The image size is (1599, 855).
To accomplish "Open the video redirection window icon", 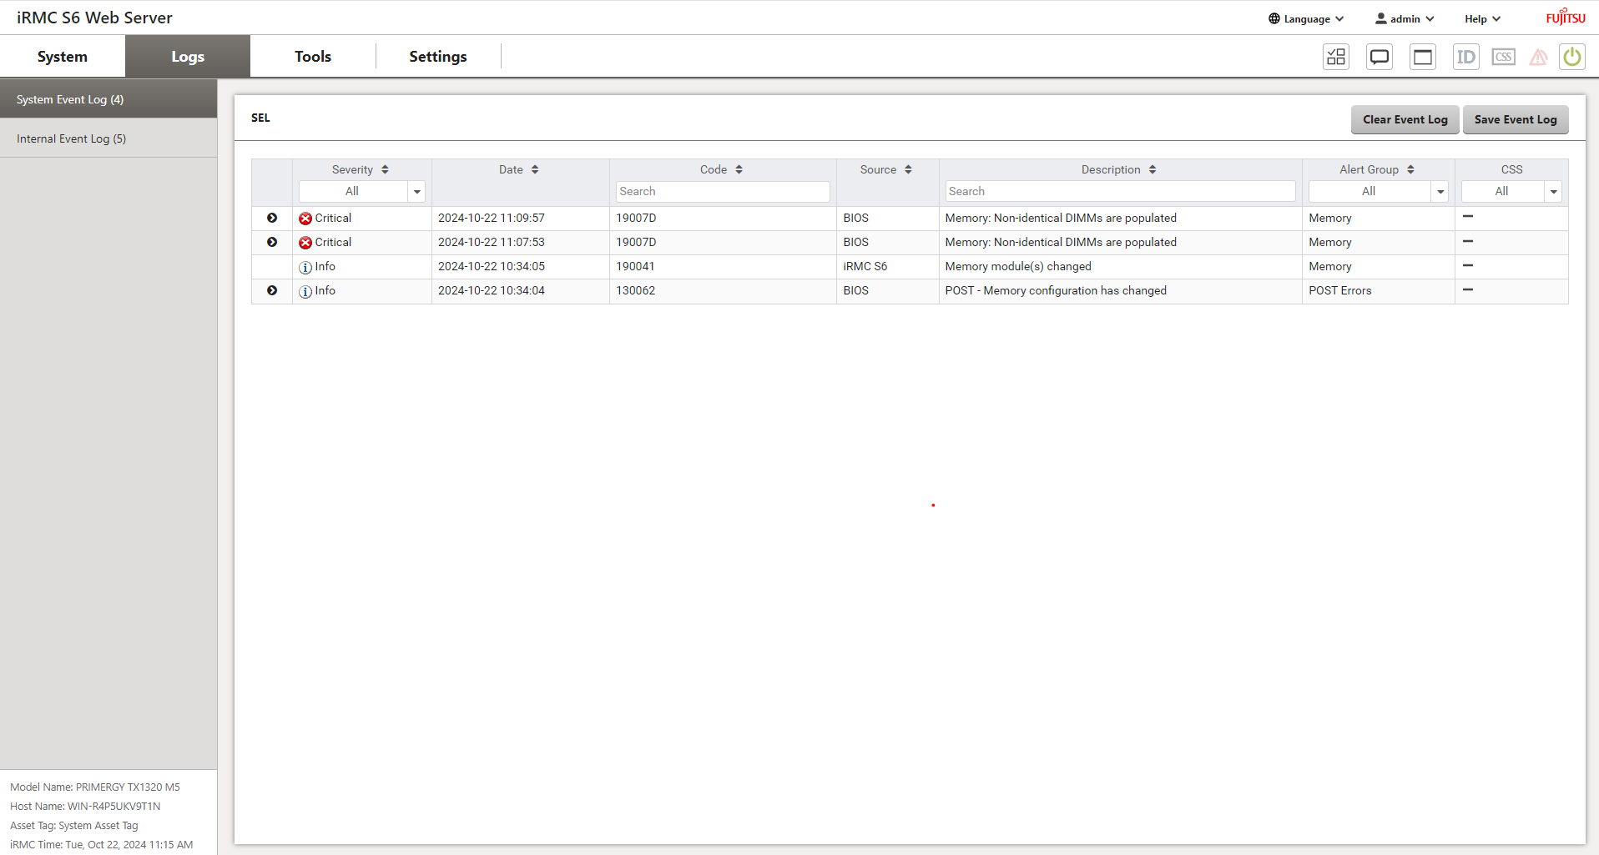I will (x=1423, y=57).
